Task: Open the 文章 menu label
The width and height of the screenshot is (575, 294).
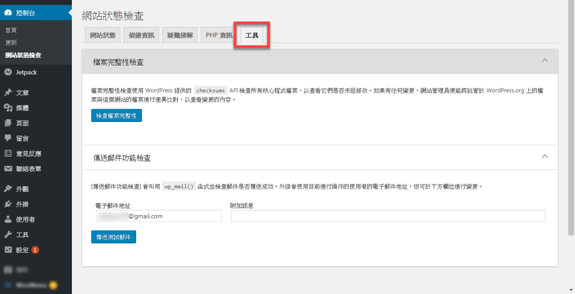Action: pyautogui.click(x=23, y=93)
